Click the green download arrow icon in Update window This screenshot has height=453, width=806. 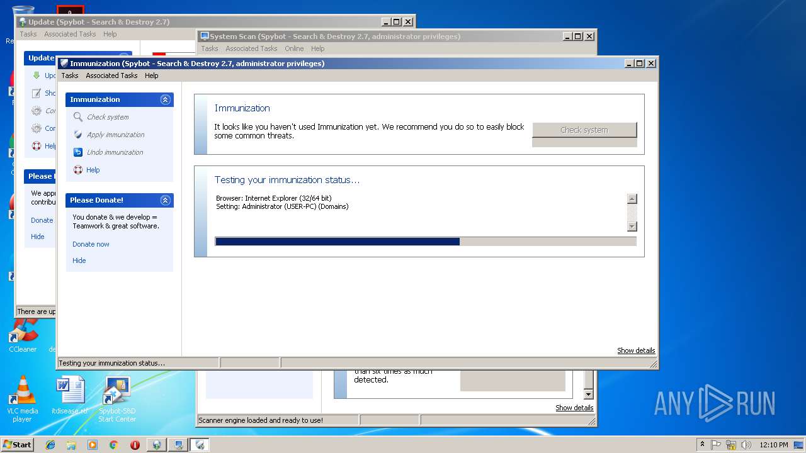[x=37, y=75]
